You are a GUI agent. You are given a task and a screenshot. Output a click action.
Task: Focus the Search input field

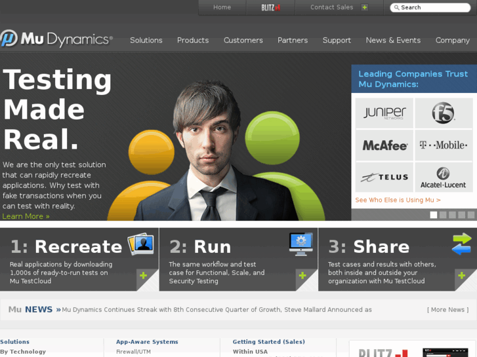[x=430, y=8]
